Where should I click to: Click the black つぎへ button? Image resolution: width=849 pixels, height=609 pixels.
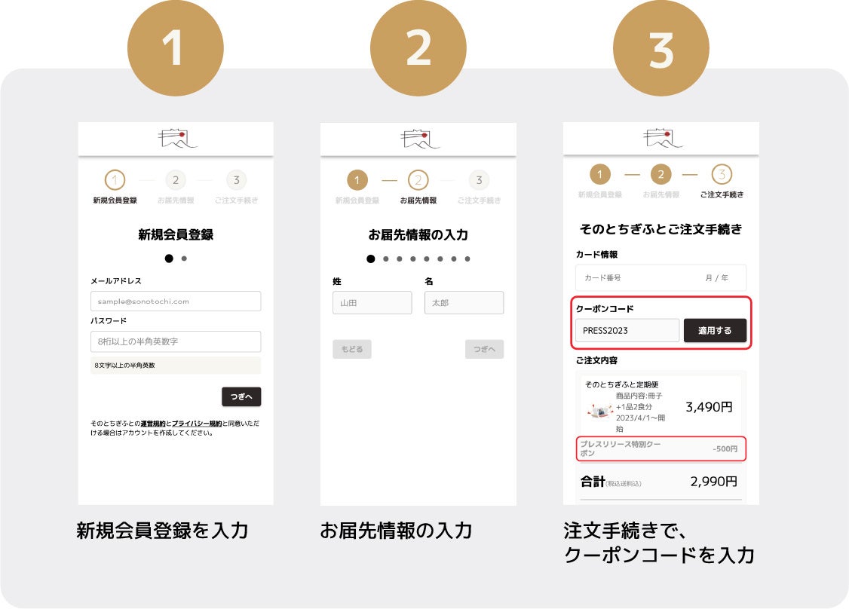[241, 396]
